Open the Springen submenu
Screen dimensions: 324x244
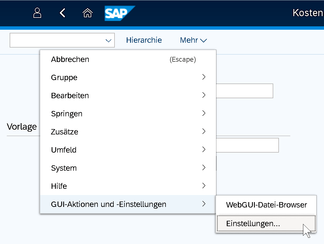(x=128, y=114)
